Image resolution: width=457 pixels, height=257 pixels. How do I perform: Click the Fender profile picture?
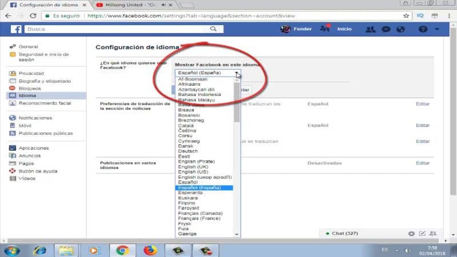285,29
